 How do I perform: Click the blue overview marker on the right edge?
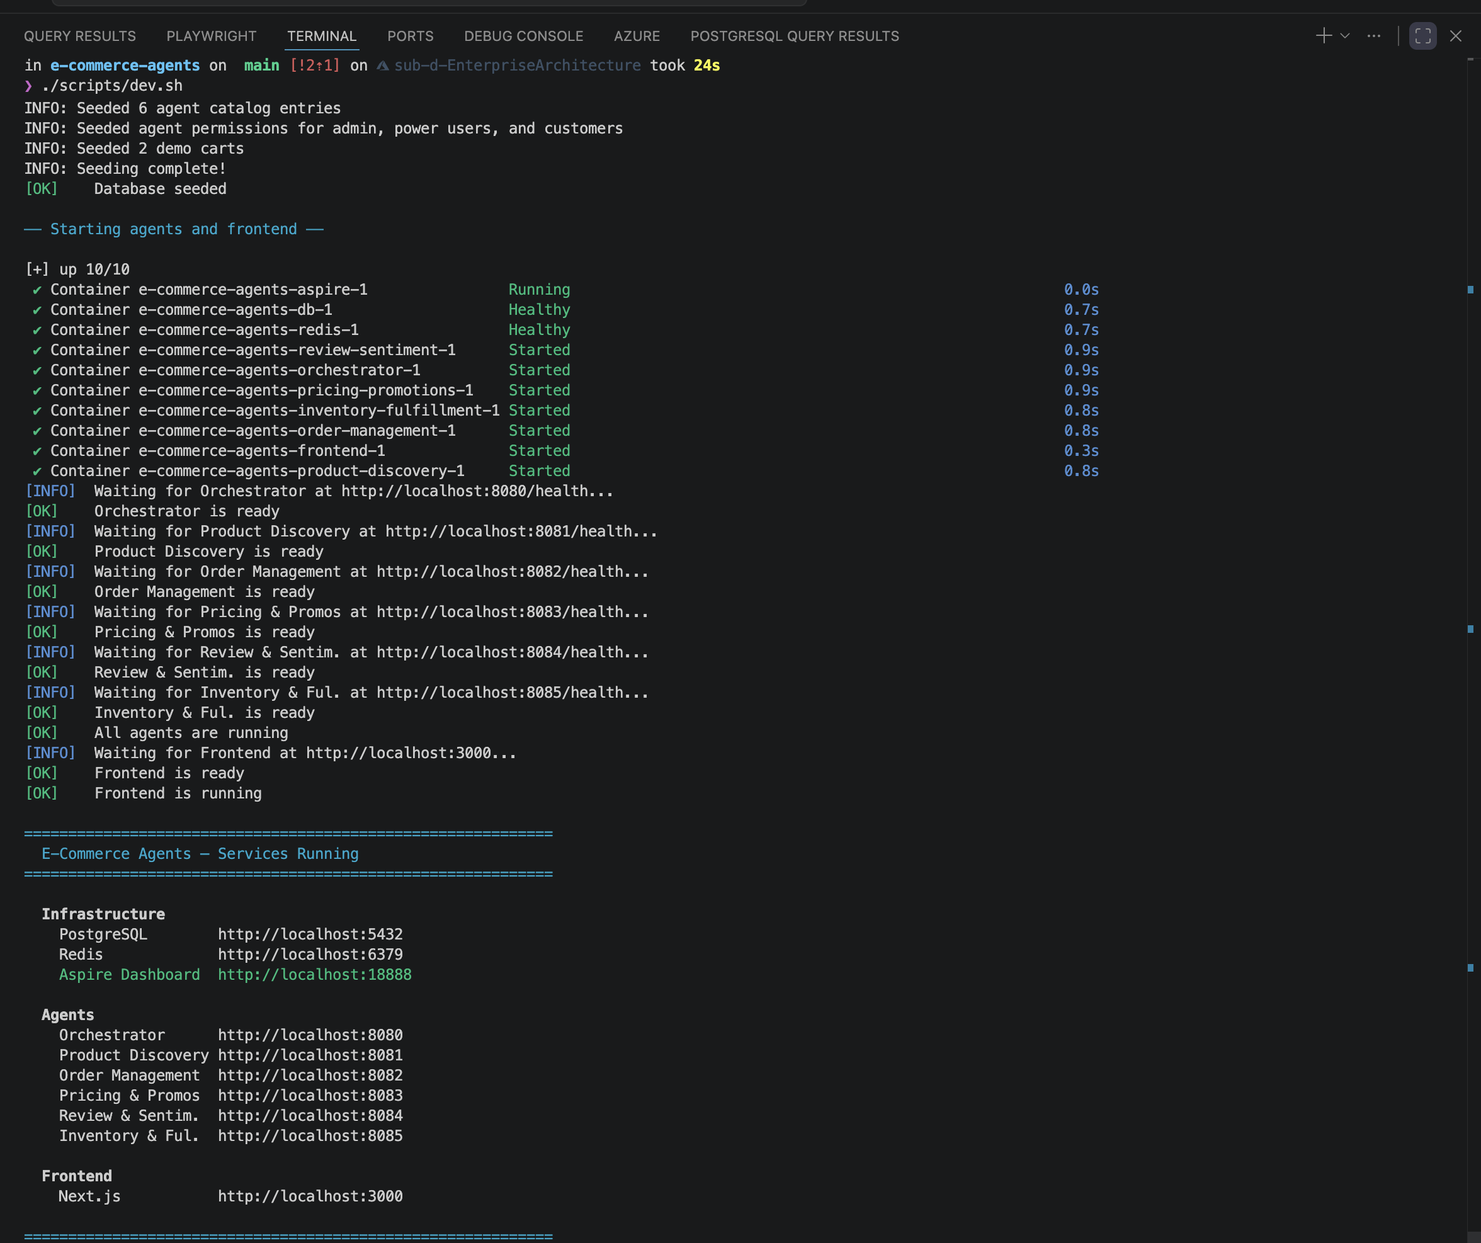point(1470,289)
